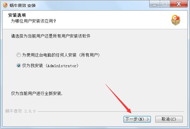
Task: Click the greyed-out maximize button
Action: point(165,4)
